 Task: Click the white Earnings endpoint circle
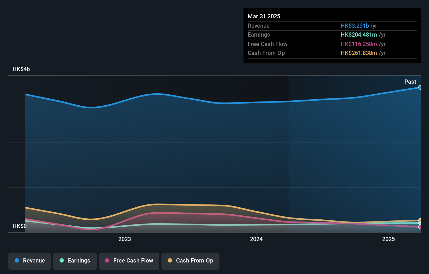(x=420, y=224)
